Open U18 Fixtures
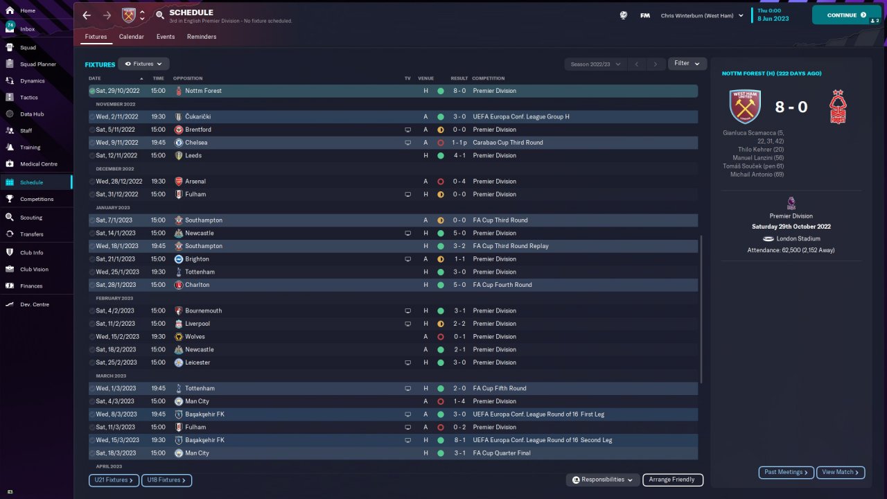Image resolution: width=887 pixels, height=499 pixels. click(x=166, y=480)
